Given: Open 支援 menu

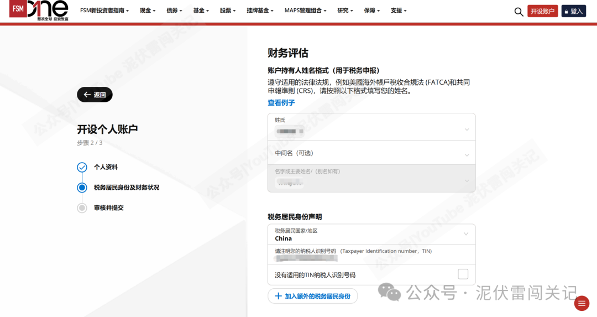Looking at the screenshot, I should [399, 11].
